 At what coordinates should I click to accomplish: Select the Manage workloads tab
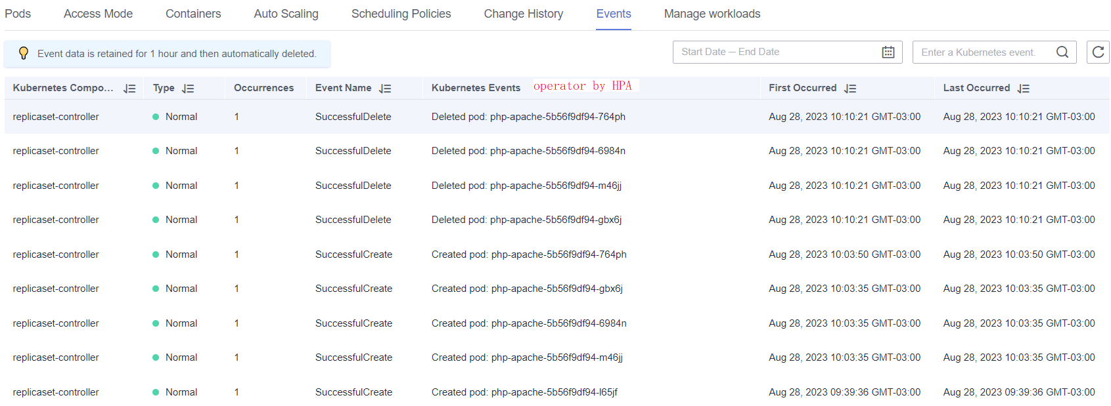pos(712,14)
